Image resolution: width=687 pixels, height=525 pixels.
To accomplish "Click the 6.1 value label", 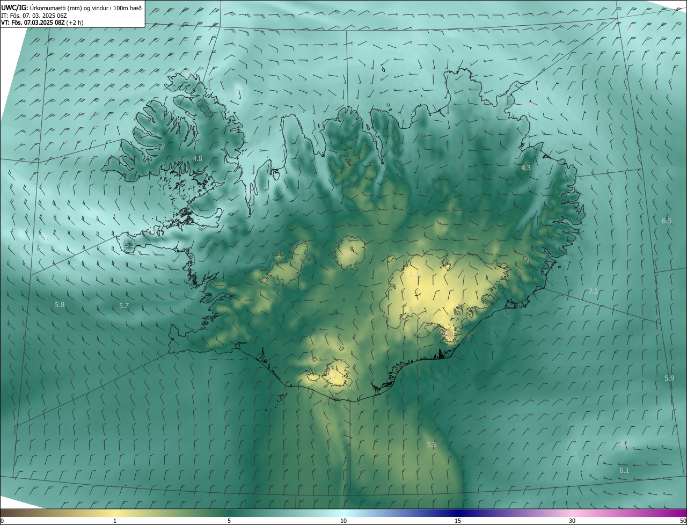I will tap(624, 470).
